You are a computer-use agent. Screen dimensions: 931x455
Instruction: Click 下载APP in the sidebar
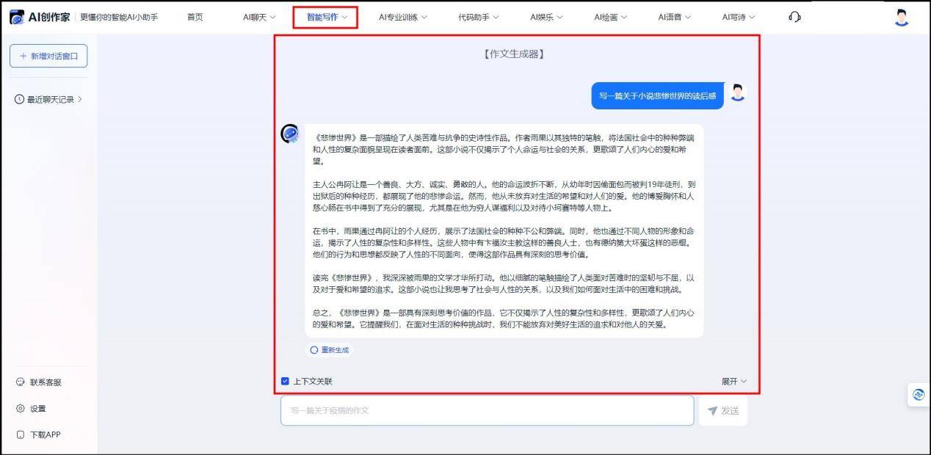click(39, 435)
